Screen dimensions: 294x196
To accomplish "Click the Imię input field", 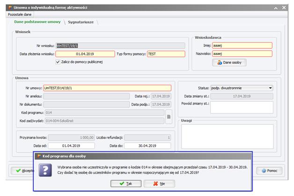I will point(242,45).
